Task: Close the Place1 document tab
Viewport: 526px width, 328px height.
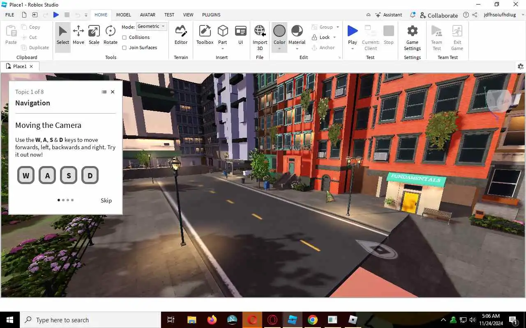Action: 31,66
